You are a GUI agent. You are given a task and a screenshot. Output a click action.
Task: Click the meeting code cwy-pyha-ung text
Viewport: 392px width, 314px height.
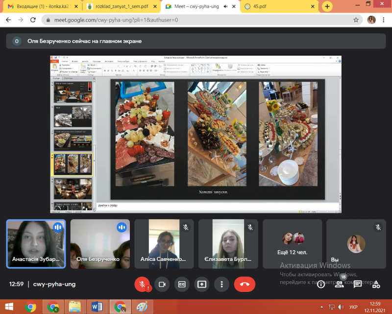54,284
